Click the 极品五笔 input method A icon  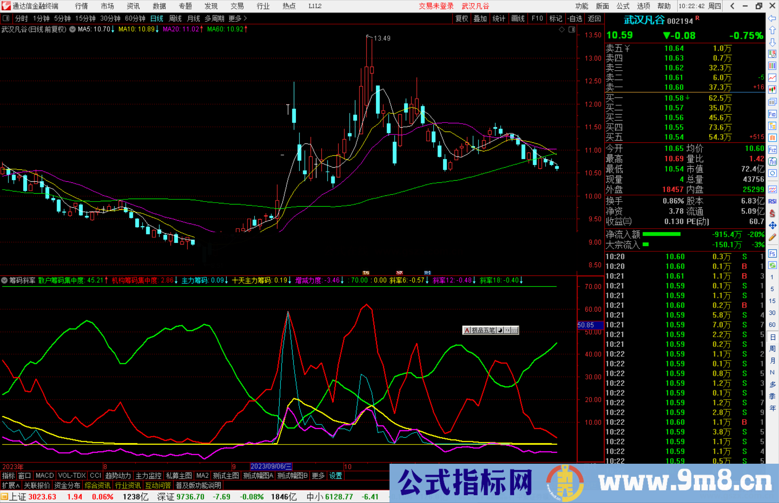(x=467, y=330)
